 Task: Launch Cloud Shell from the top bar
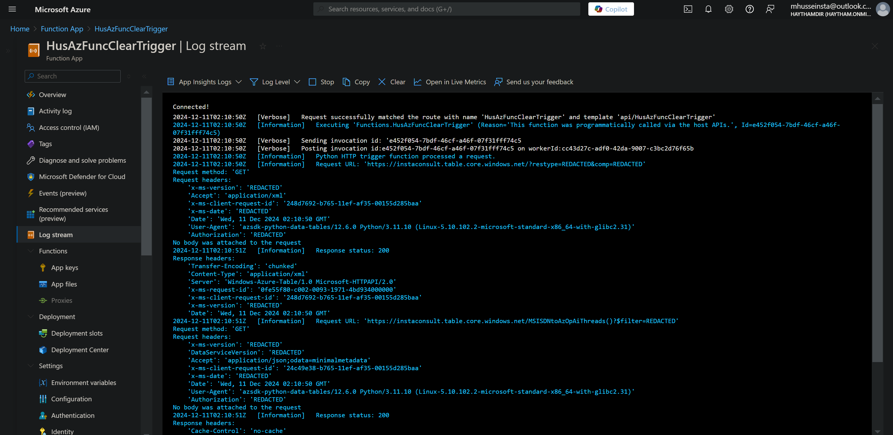(x=688, y=9)
